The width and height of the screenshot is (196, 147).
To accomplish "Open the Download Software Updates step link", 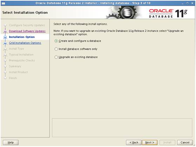I will coord(27,31).
